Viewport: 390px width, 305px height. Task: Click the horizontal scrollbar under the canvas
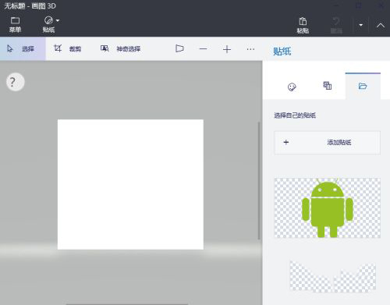(x=127, y=304)
